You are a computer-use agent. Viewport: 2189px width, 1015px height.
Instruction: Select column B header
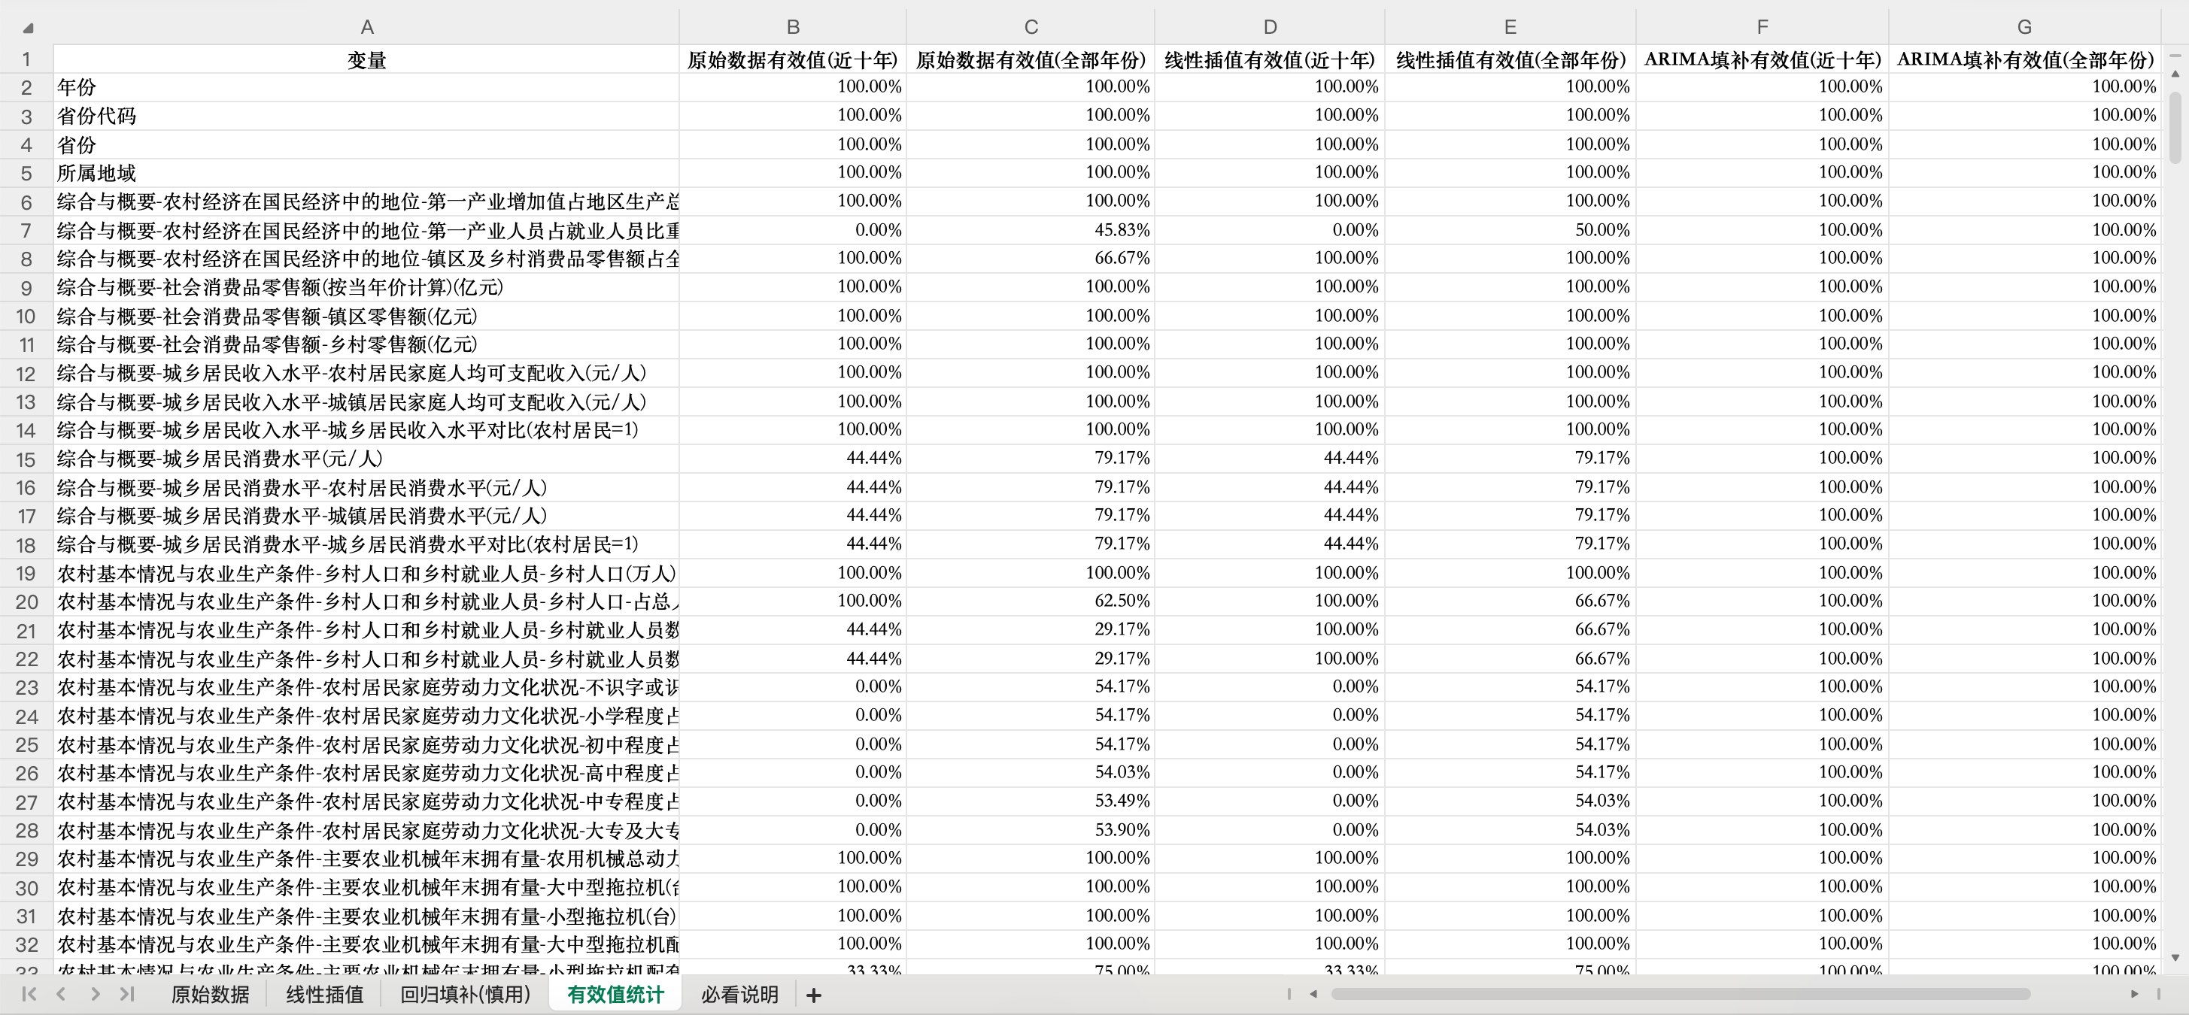coord(793,27)
